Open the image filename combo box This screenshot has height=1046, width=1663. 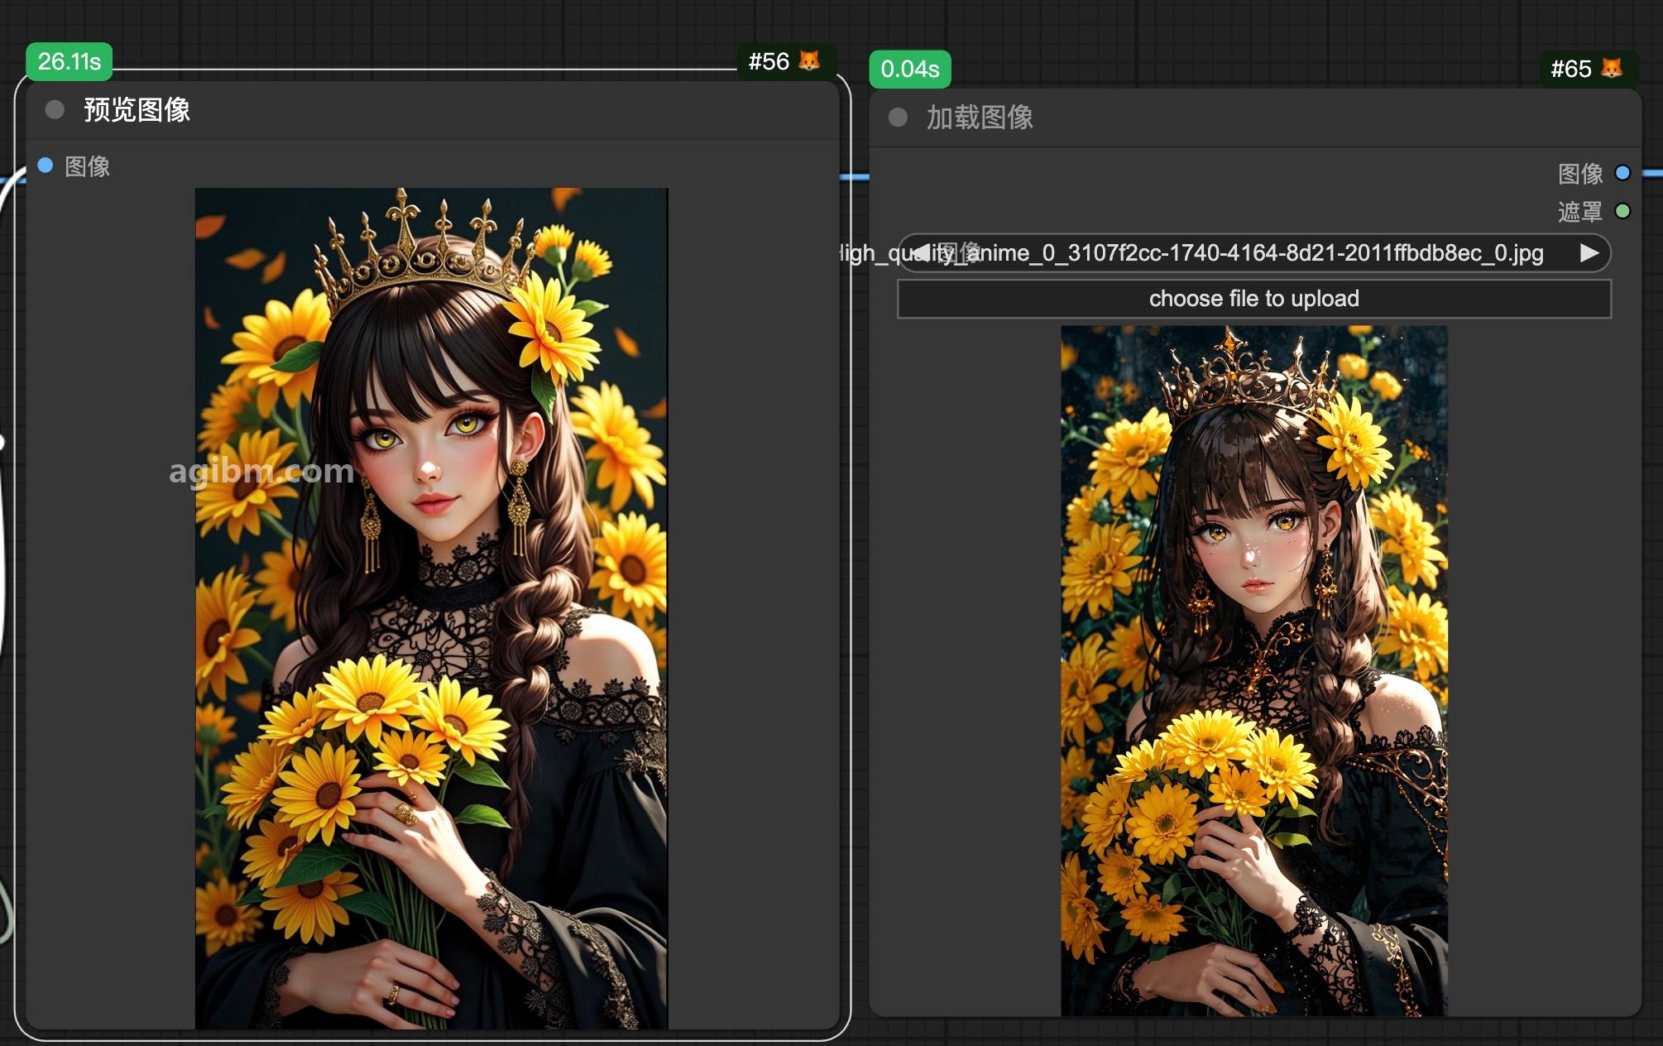[1254, 252]
